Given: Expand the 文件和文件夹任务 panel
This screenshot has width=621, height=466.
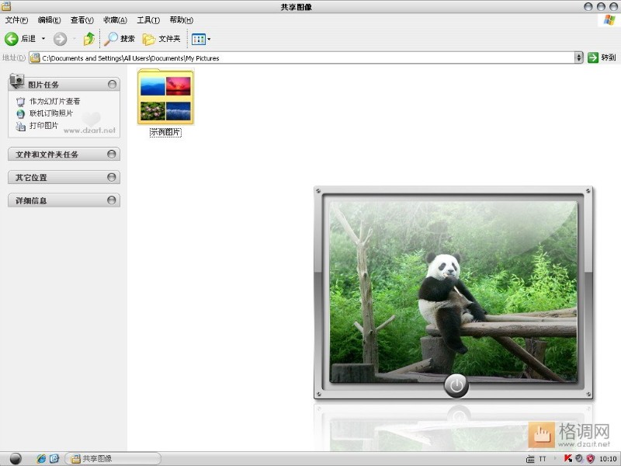Looking at the screenshot, I should click(x=113, y=155).
